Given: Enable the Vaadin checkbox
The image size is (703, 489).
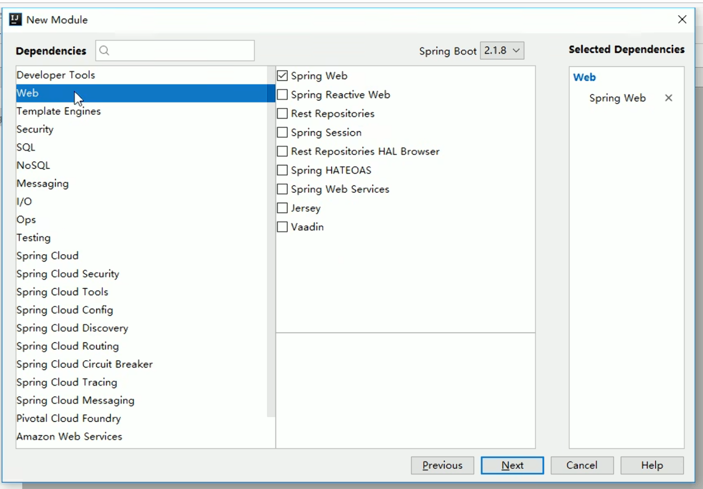Looking at the screenshot, I should click(x=282, y=227).
